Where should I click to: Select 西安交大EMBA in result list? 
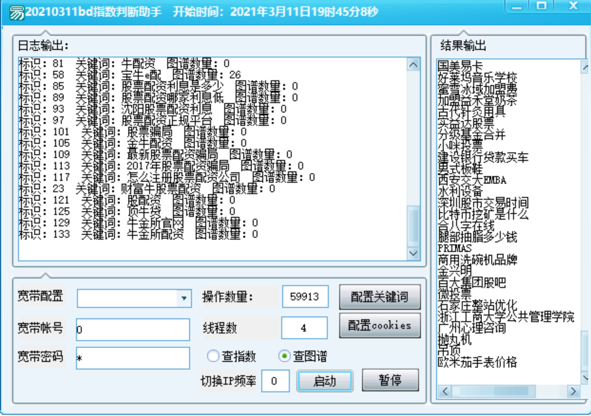click(472, 180)
